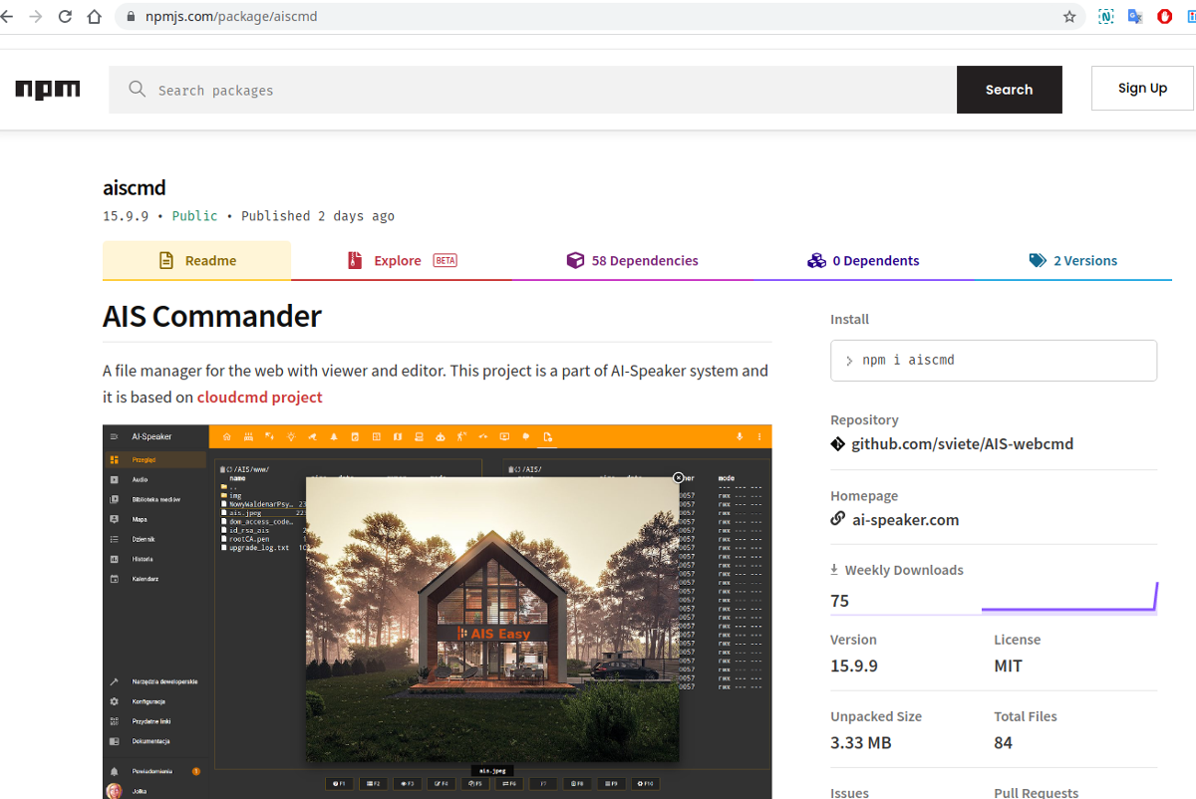1196x799 pixels.
Task: Click the Total Files value 84
Action: (1003, 743)
